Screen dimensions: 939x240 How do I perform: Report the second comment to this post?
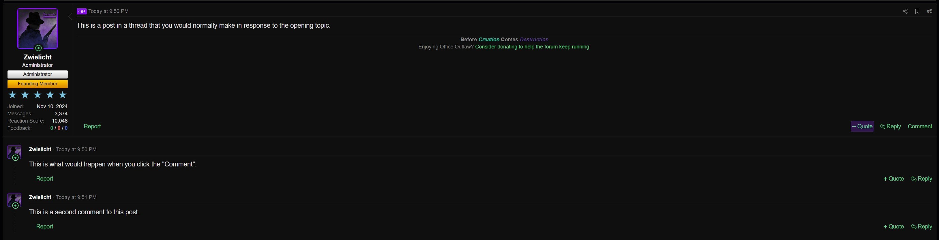(44, 226)
